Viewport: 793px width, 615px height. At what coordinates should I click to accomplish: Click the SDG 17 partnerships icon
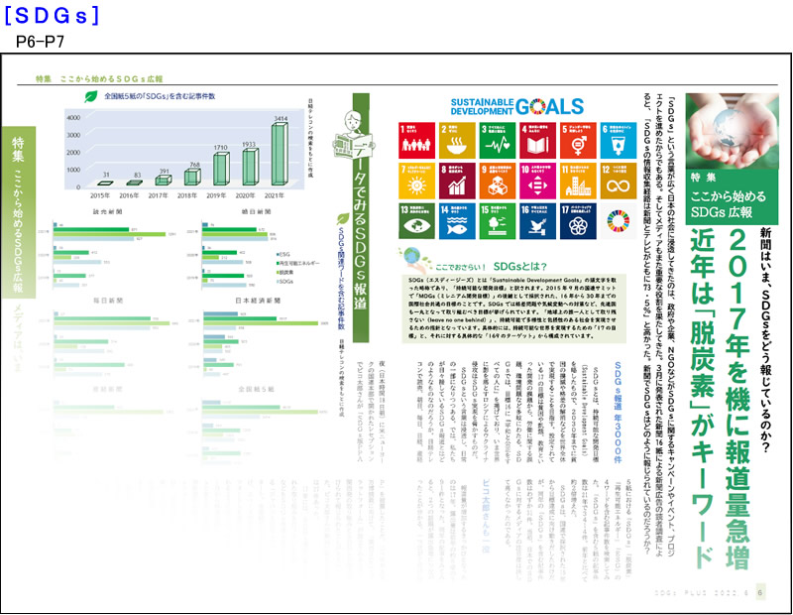point(578,221)
